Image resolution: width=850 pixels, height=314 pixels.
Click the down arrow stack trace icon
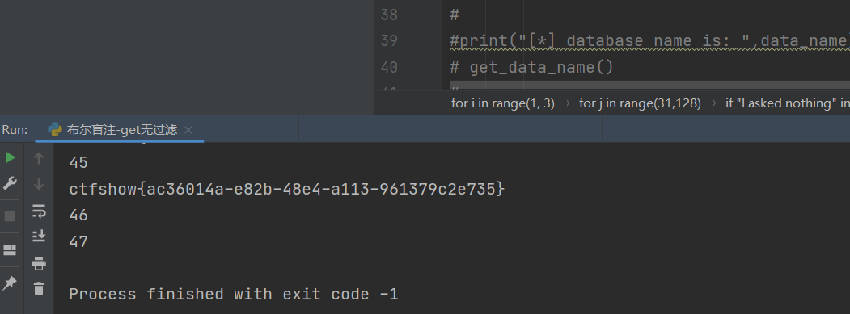coord(39,184)
